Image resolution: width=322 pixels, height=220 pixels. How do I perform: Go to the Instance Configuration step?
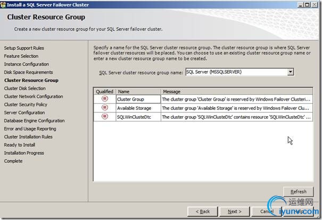[x=27, y=64]
